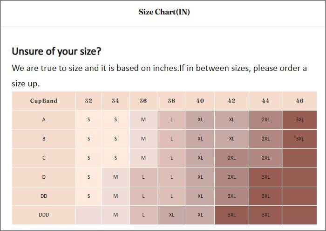The height and width of the screenshot is (231, 326).
Task: Pick 2XL cell for cup C, band 42
Action: point(231,158)
